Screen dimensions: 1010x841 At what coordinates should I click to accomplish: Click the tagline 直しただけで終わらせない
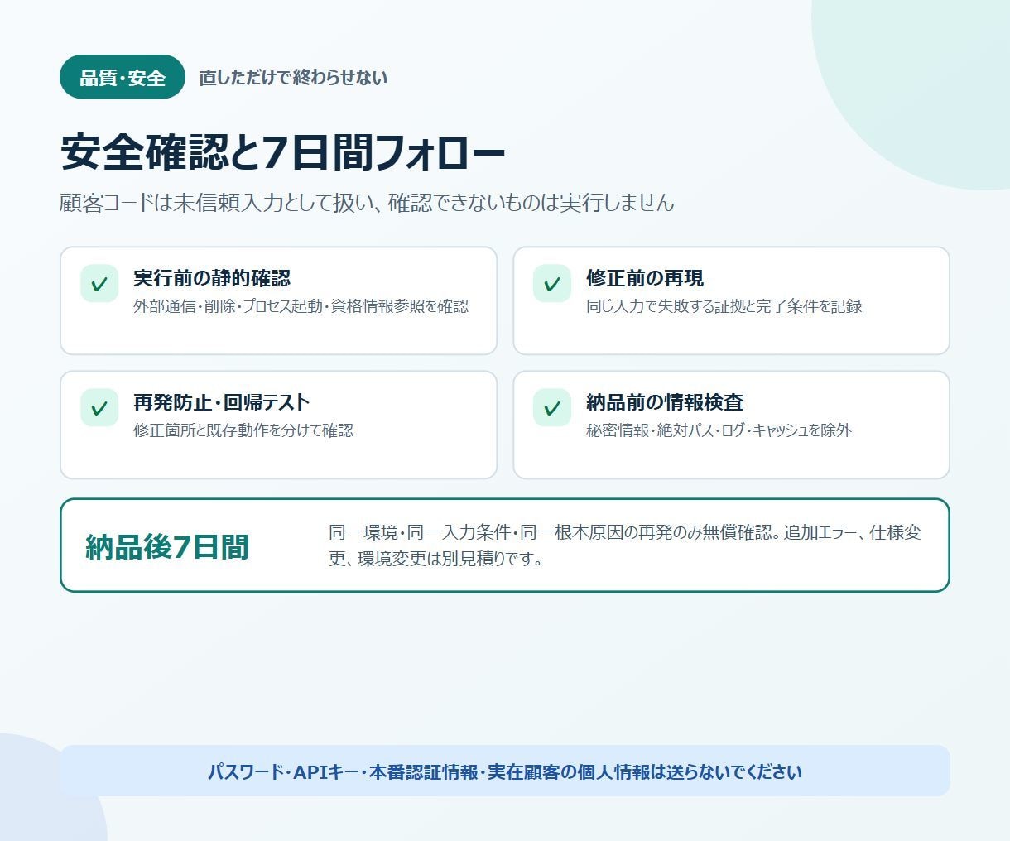pyautogui.click(x=293, y=78)
